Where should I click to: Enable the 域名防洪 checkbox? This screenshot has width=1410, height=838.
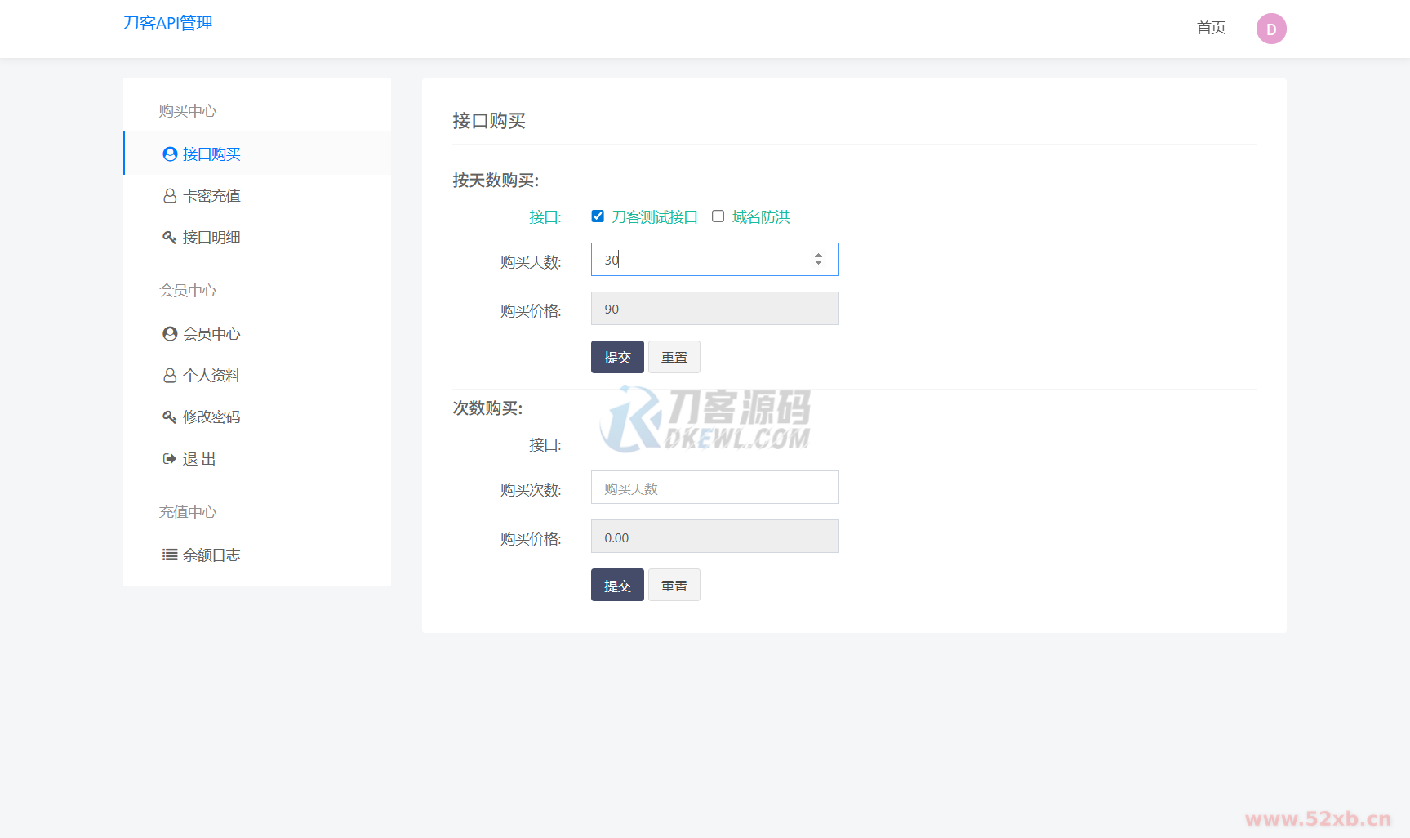coord(718,216)
